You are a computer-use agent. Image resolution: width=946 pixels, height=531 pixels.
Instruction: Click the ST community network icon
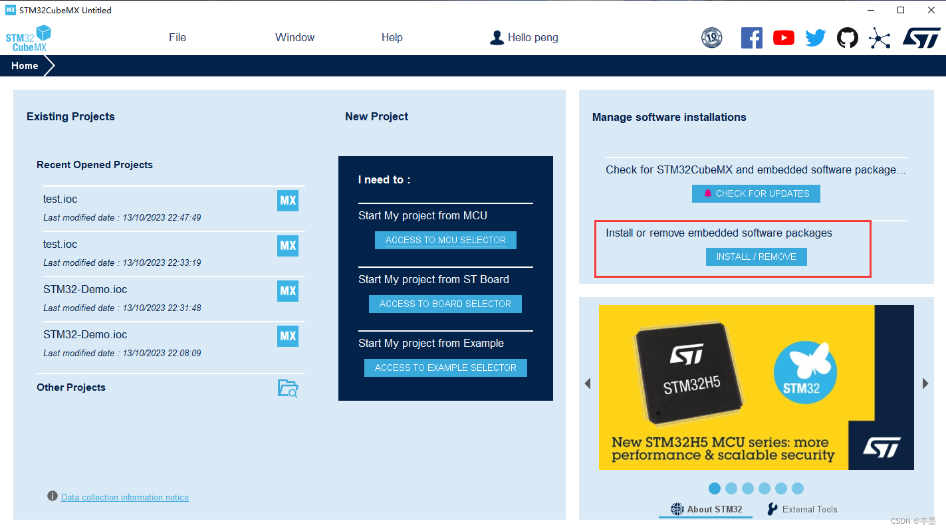880,39
